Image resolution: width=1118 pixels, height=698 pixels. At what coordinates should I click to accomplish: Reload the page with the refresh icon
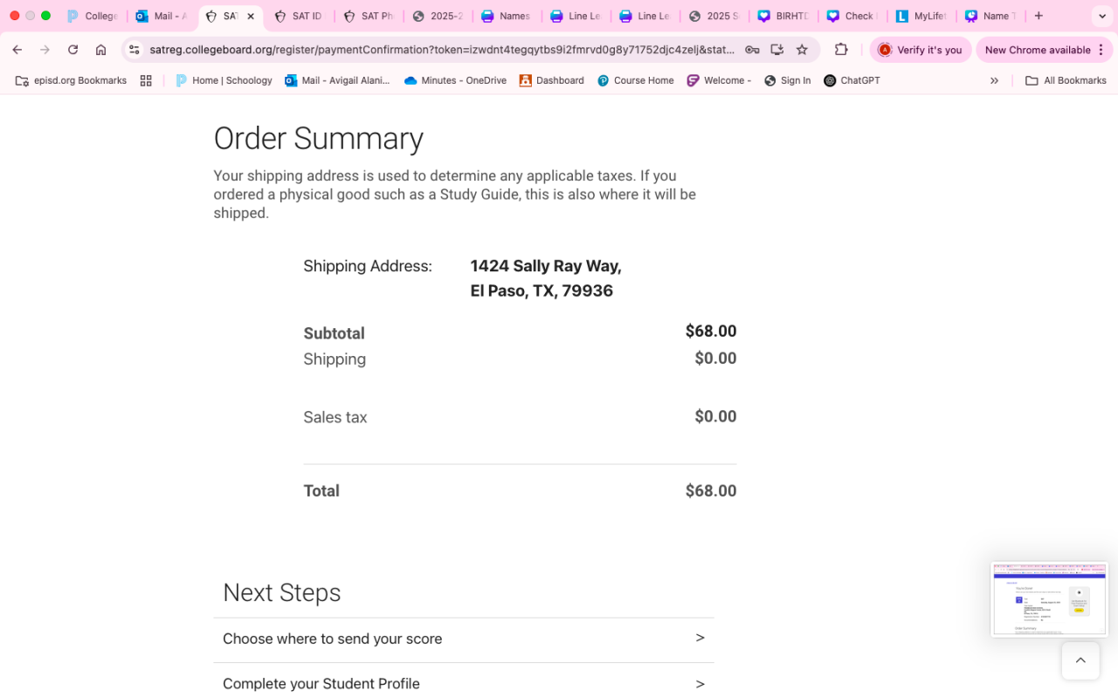(x=73, y=50)
